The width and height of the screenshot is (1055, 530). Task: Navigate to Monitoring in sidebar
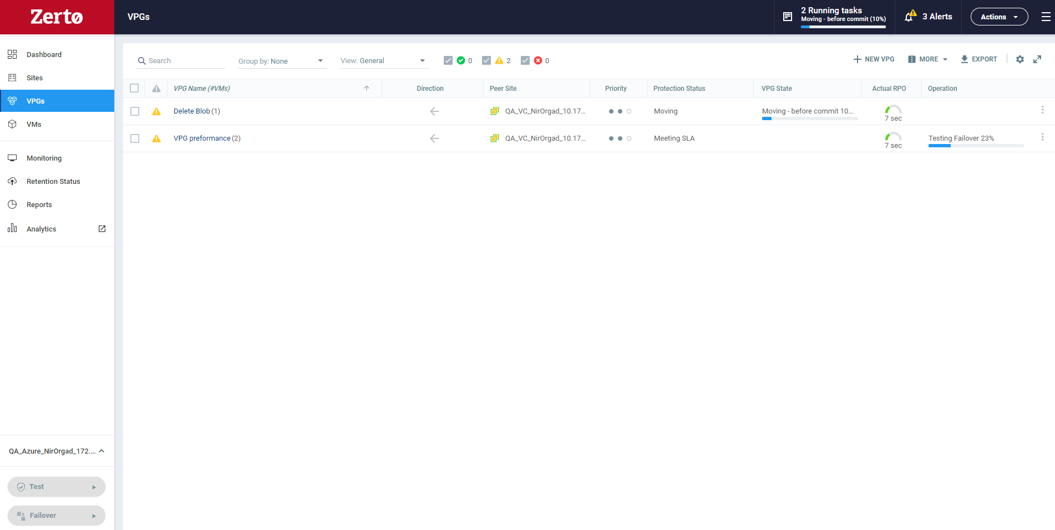pos(57,158)
